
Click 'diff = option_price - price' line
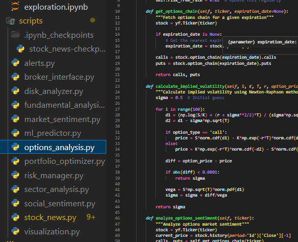tap(199, 161)
